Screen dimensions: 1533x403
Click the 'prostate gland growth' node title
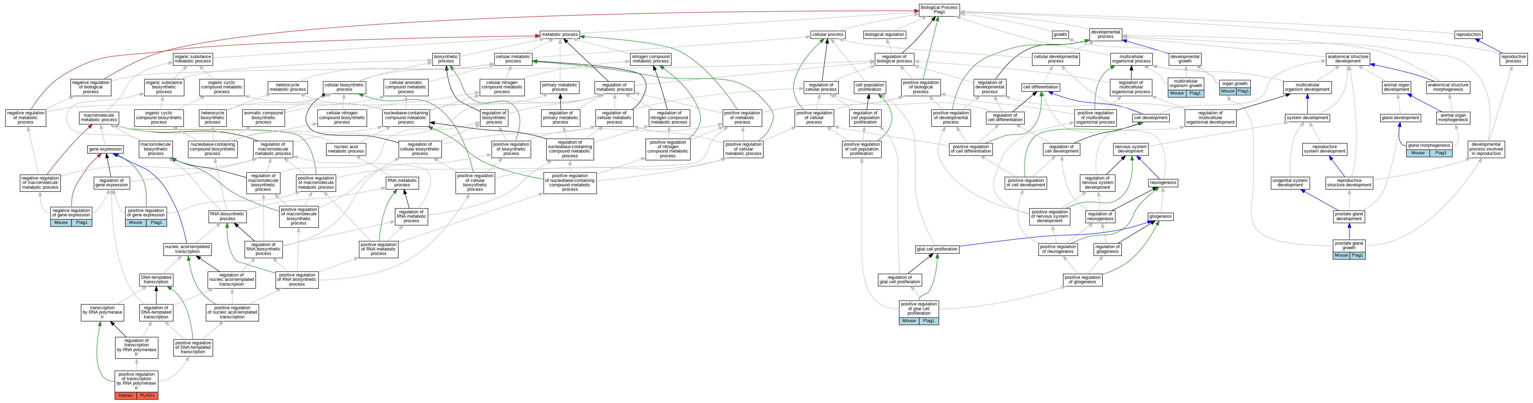(x=1349, y=245)
